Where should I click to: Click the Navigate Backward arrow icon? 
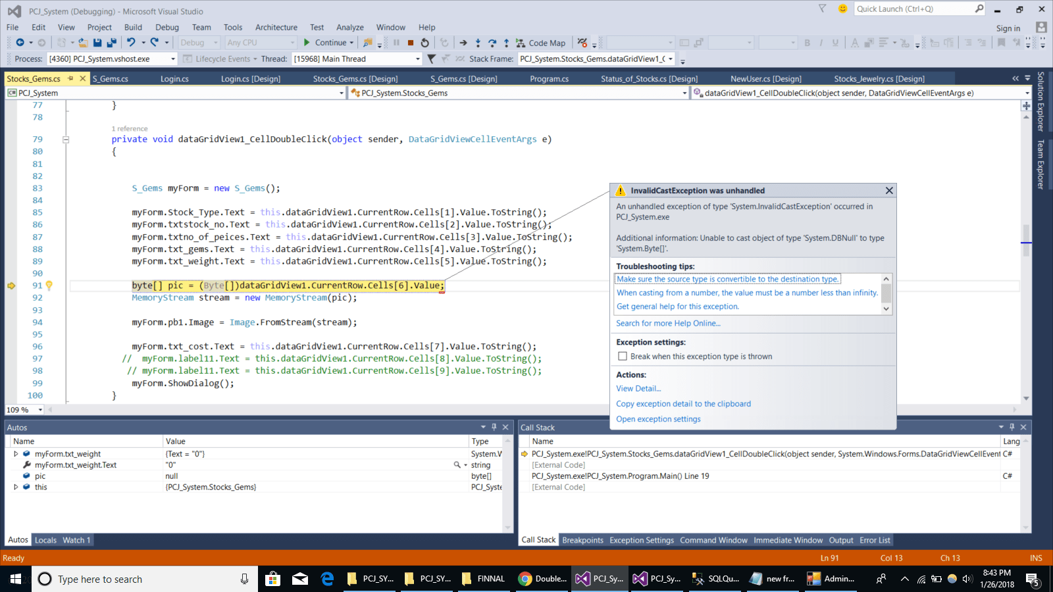[20, 43]
